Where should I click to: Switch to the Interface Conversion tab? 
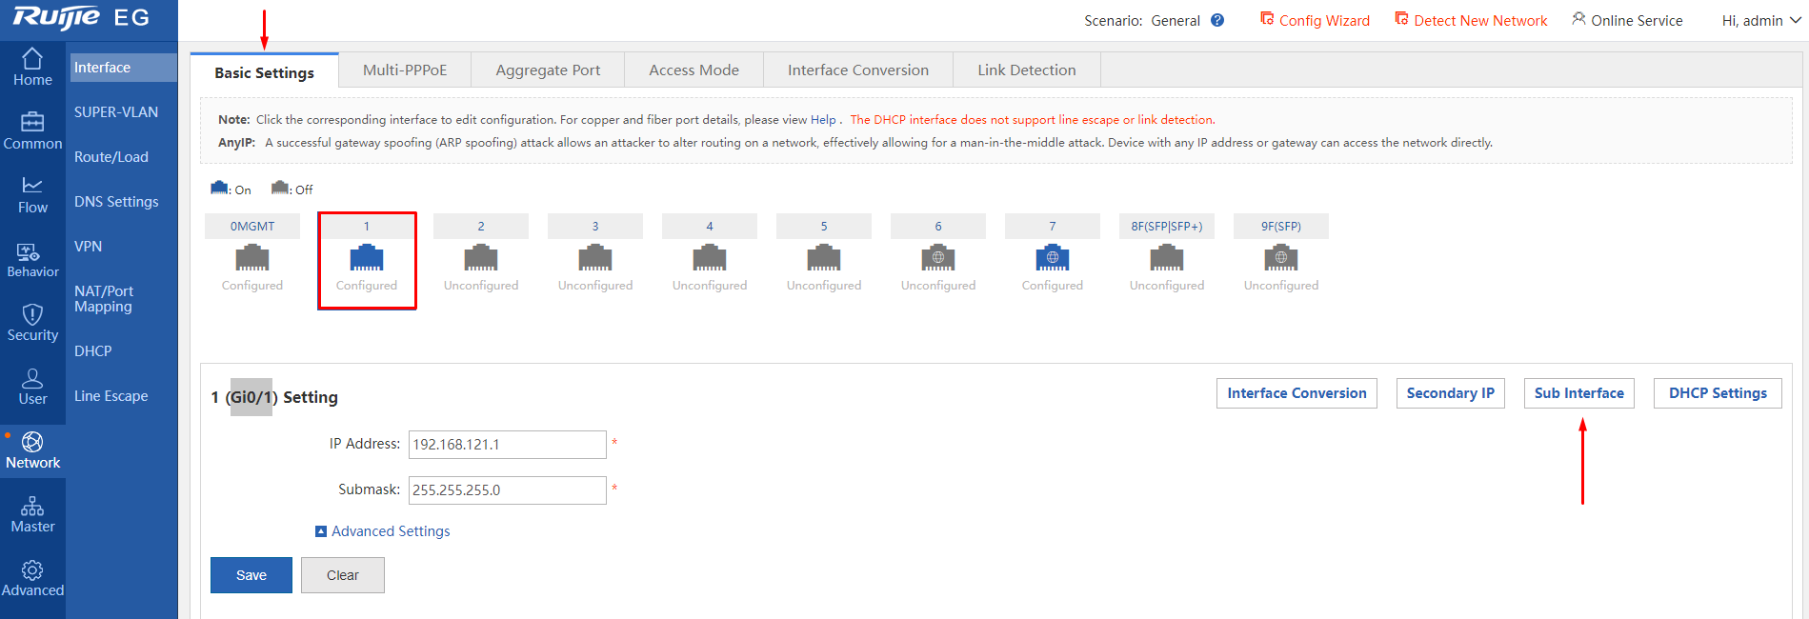[x=858, y=70]
